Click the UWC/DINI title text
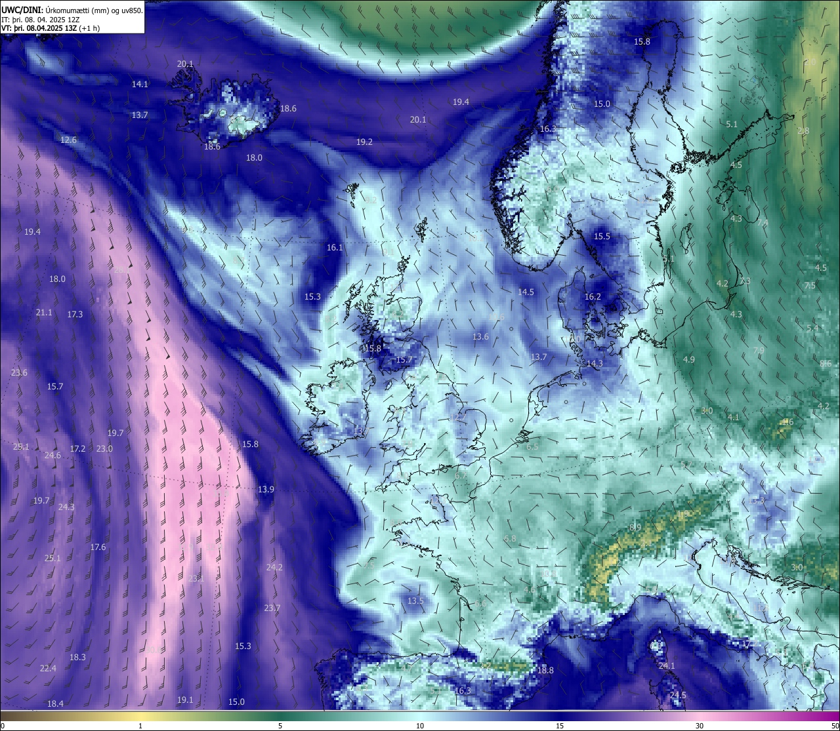The width and height of the screenshot is (840, 731). click(x=24, y=10)
